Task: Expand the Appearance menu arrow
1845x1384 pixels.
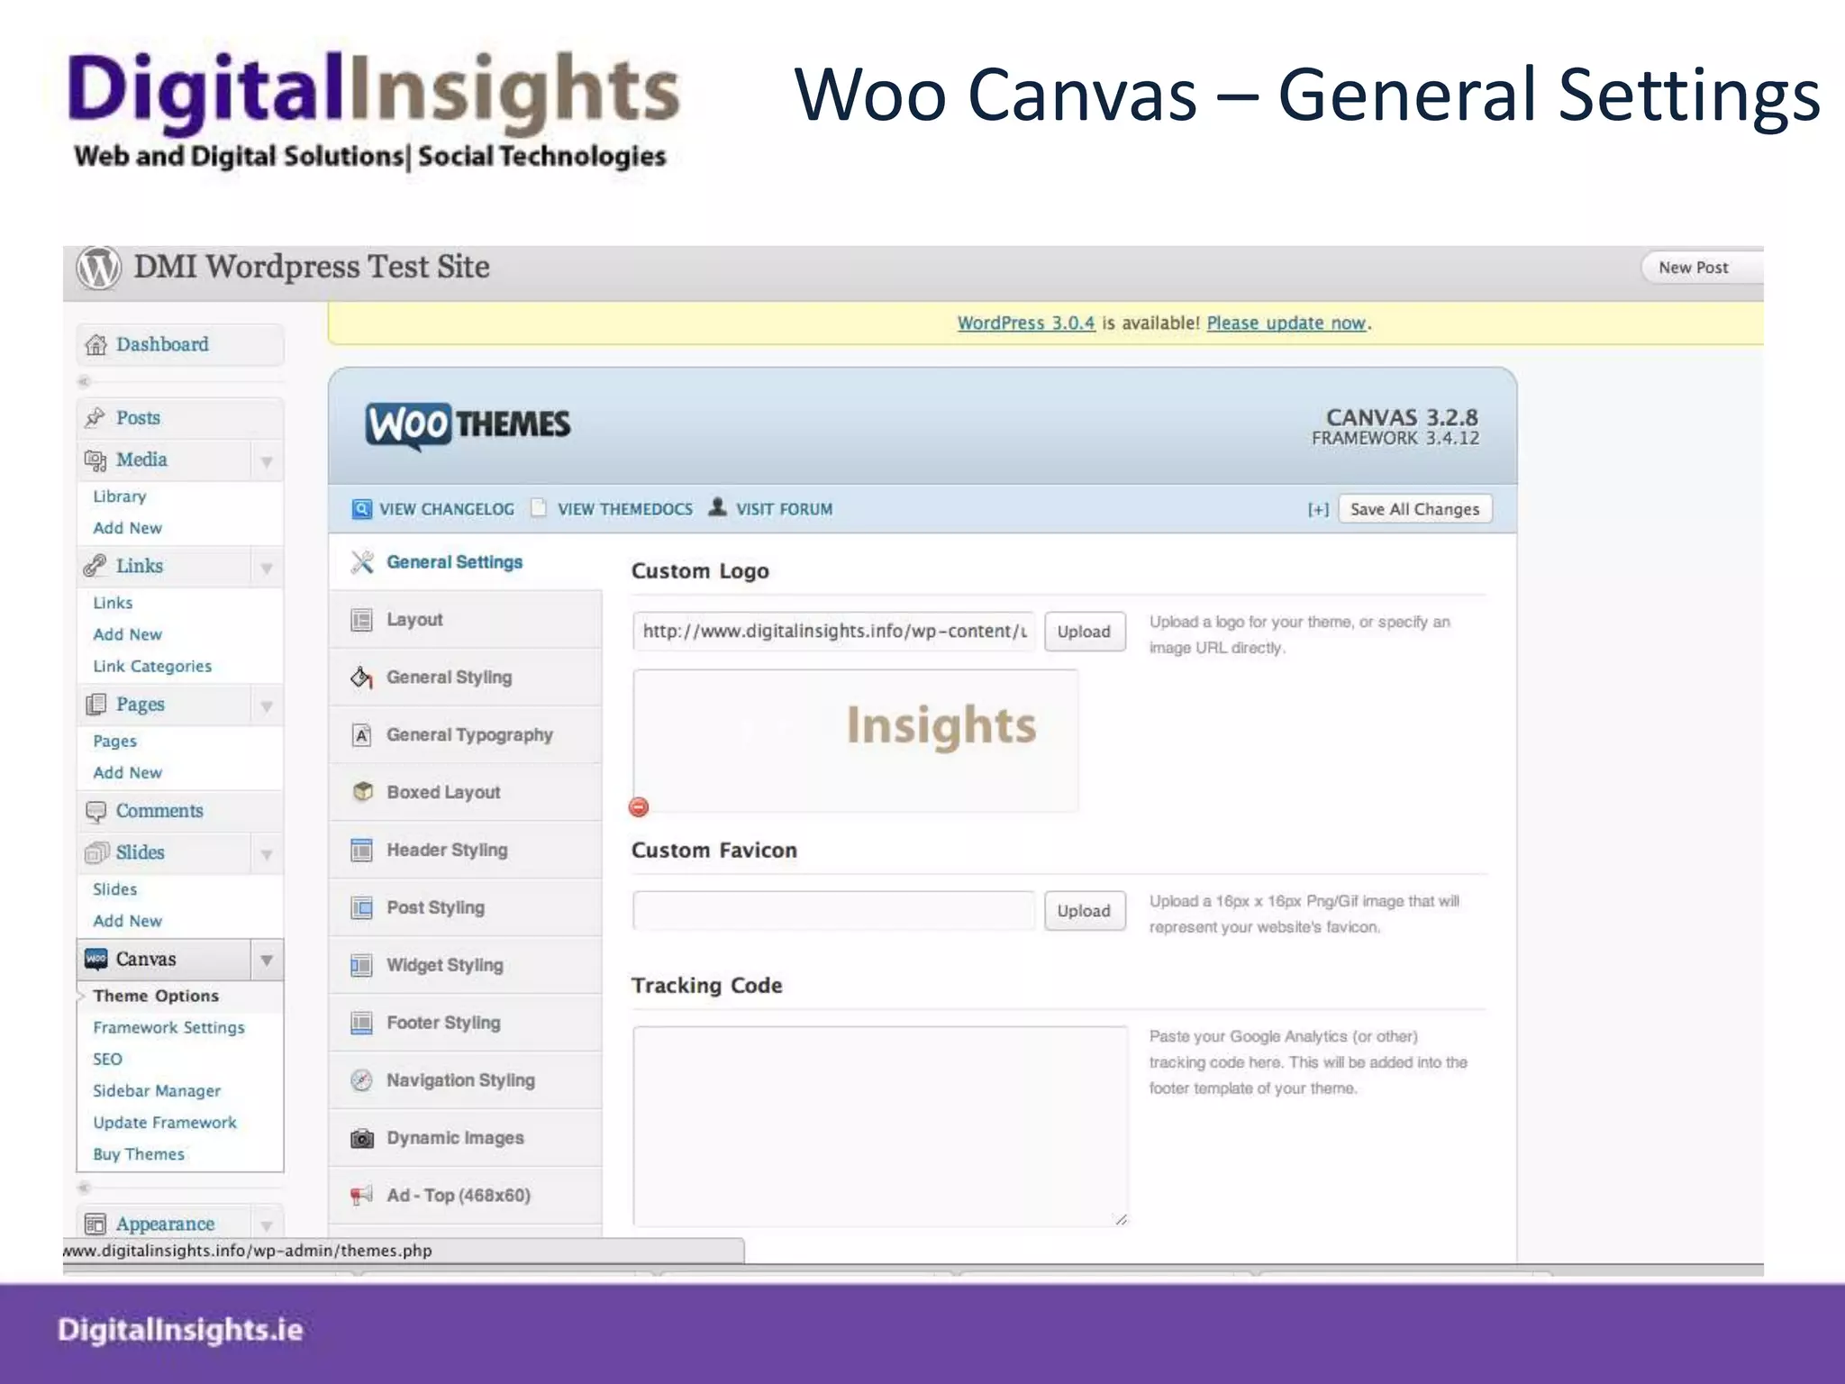Action: (267, 1225)
